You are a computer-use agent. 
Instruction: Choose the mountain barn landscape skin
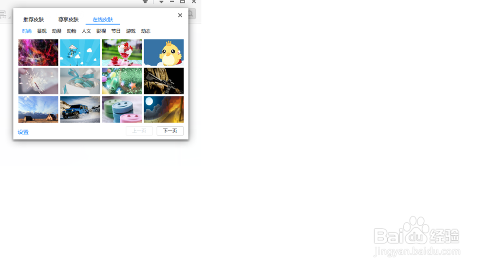point(38,109)
